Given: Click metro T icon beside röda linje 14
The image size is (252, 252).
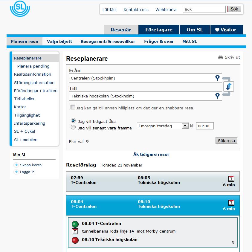Looking at the screenshot, I should coord(75,231).
